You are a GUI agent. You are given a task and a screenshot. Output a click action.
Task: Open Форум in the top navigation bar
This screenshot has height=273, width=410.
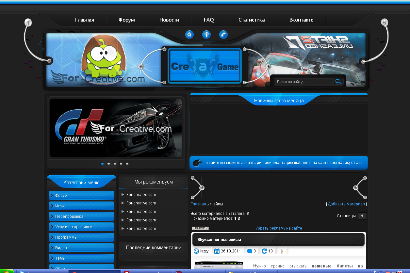[127, 20]
